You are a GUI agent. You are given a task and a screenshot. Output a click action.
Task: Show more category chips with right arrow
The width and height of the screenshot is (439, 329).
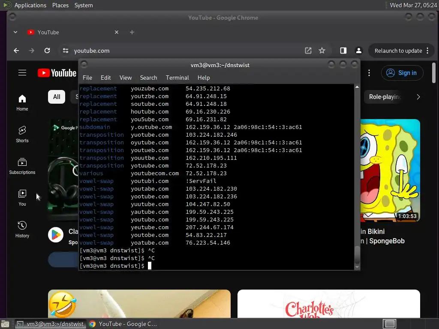point(418,97)
